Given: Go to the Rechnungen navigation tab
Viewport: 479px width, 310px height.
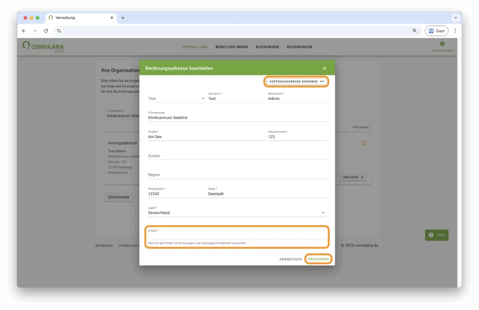Looking at the screenshot, I should pyautogui.click(x=299, y=47).
